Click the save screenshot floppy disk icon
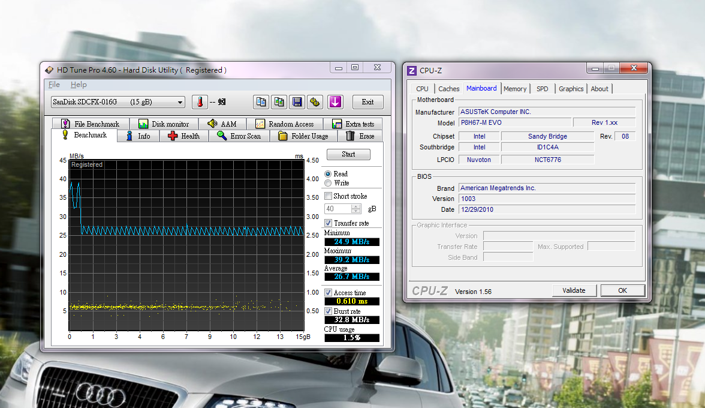 [297, 102]
